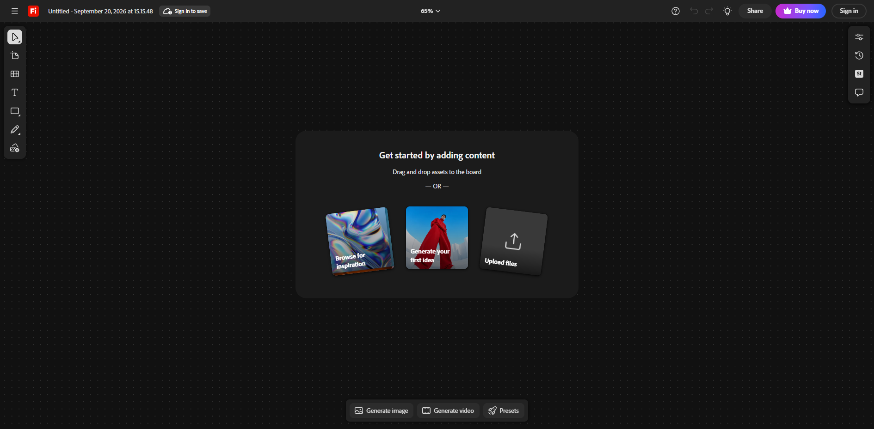Click the Buy now button

800,11
